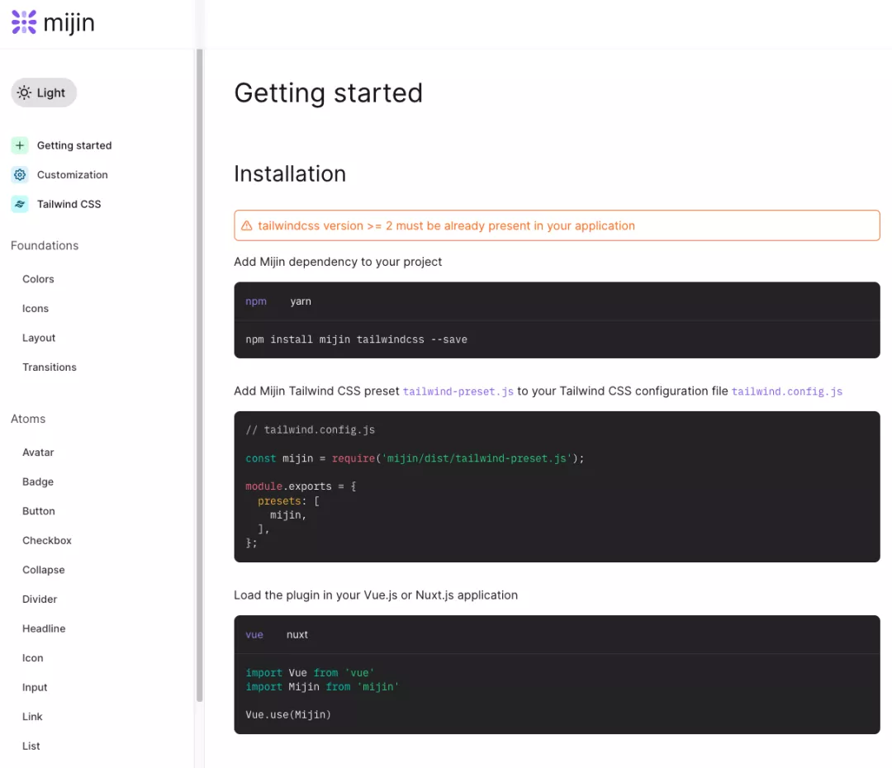Screen dimensions: 892x768
Task: Click the tailwindcss version warning text
Action: [446, 225]
